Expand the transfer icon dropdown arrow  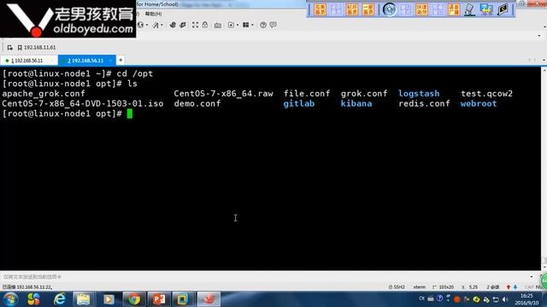coord(238,25)
